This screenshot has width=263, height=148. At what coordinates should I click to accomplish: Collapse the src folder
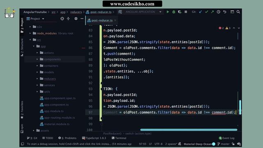tap(30, 40)
